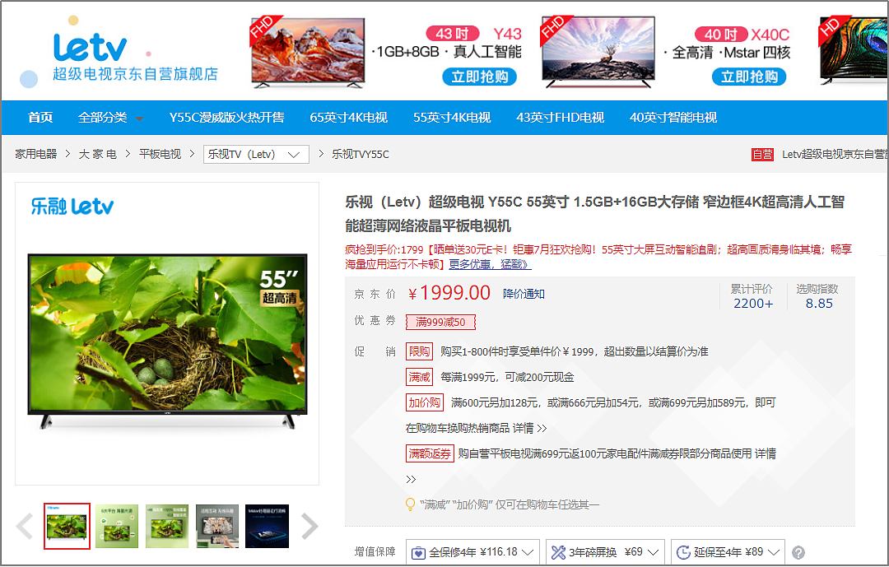The image size is (889, 567).
Task: Expand the 全保修4年 ¥116.18 warranty dropdown
Action: (472, 552)
